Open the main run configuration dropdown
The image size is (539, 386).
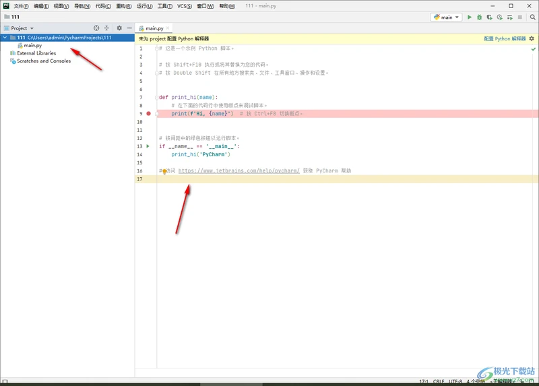coord(446,18)
